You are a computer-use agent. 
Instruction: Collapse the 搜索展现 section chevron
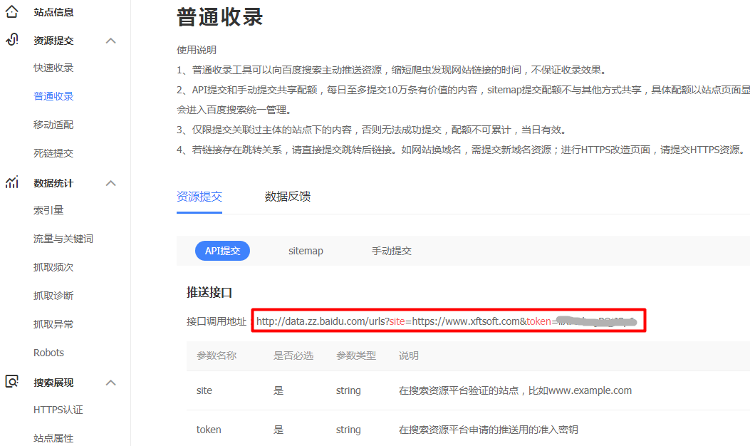click(x=111, y=383)
